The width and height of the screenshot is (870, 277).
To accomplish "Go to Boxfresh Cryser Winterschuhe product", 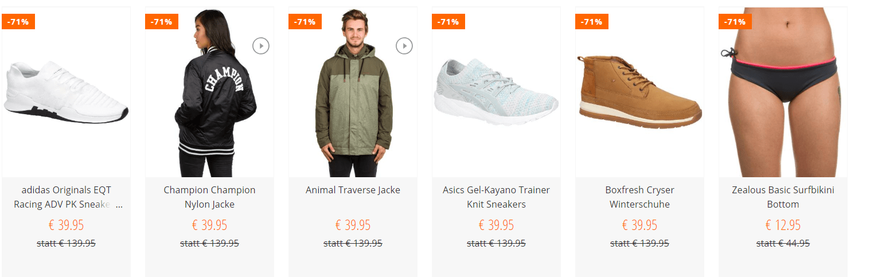I will [x=639, y=197].
